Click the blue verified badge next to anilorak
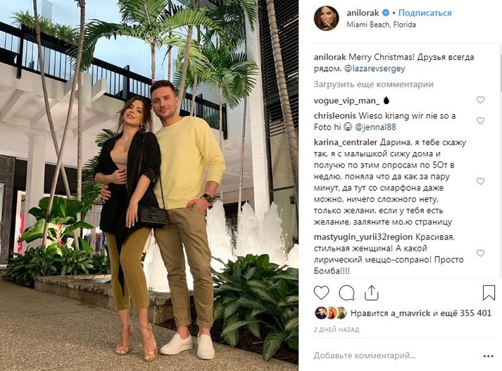The image size is (502, 371). tap(386, 13)
